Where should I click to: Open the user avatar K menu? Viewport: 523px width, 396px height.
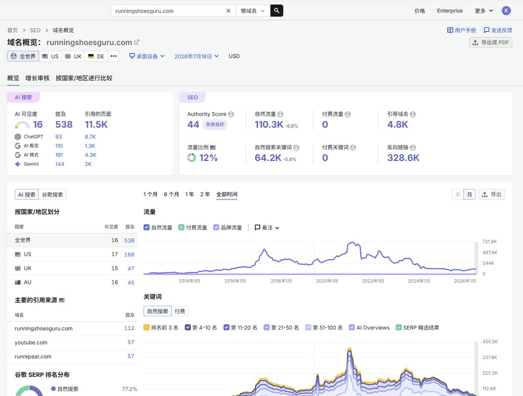coord(506,11)
